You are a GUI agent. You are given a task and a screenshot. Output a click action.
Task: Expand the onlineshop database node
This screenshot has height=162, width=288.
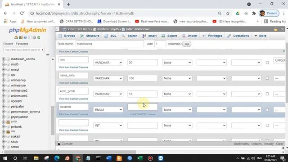click(3, 80)
